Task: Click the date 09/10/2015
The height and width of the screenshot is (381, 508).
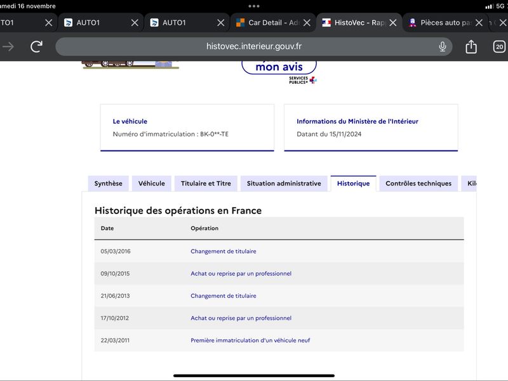Action: (115, 274)
